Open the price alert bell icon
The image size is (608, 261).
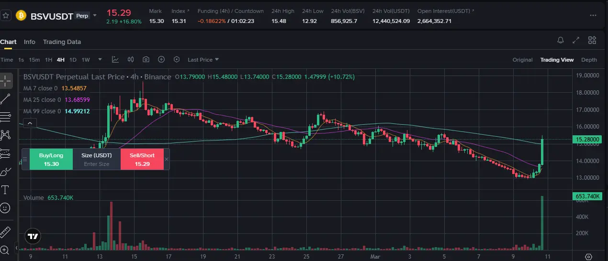pos(561,41)
